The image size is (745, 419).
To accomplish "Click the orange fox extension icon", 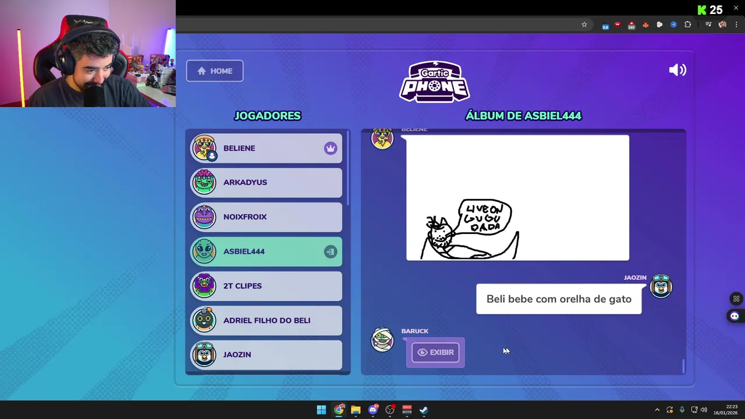I will tap(645, 24).
